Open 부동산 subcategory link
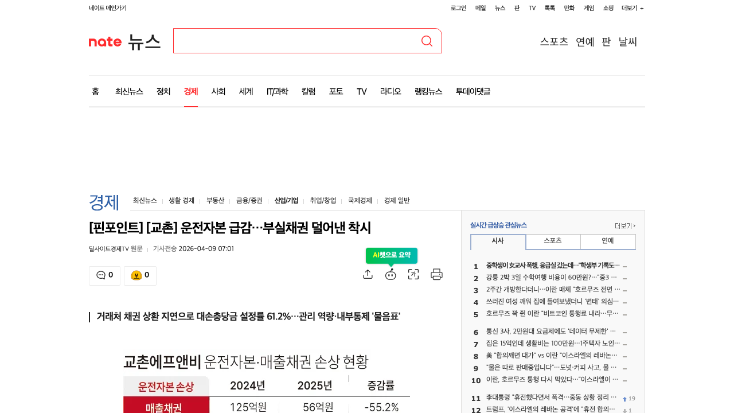 tap(215, 201)
